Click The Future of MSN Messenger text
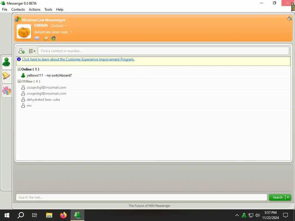This screenshot has height=221, width=295. (x=150, y=206)
